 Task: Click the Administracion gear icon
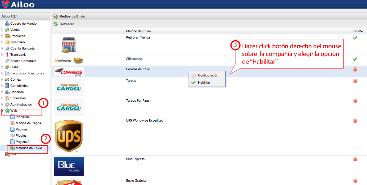point(7,104)
